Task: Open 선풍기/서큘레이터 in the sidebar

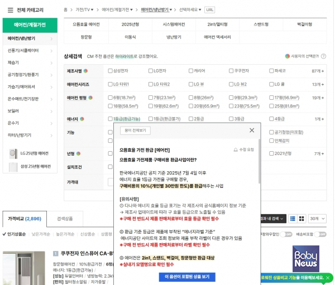Action: 30,51
